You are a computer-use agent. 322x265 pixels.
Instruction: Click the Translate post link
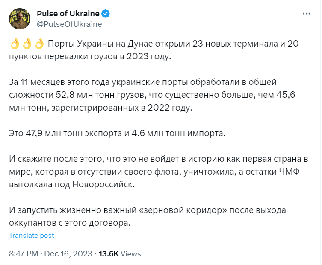(32, 236)
